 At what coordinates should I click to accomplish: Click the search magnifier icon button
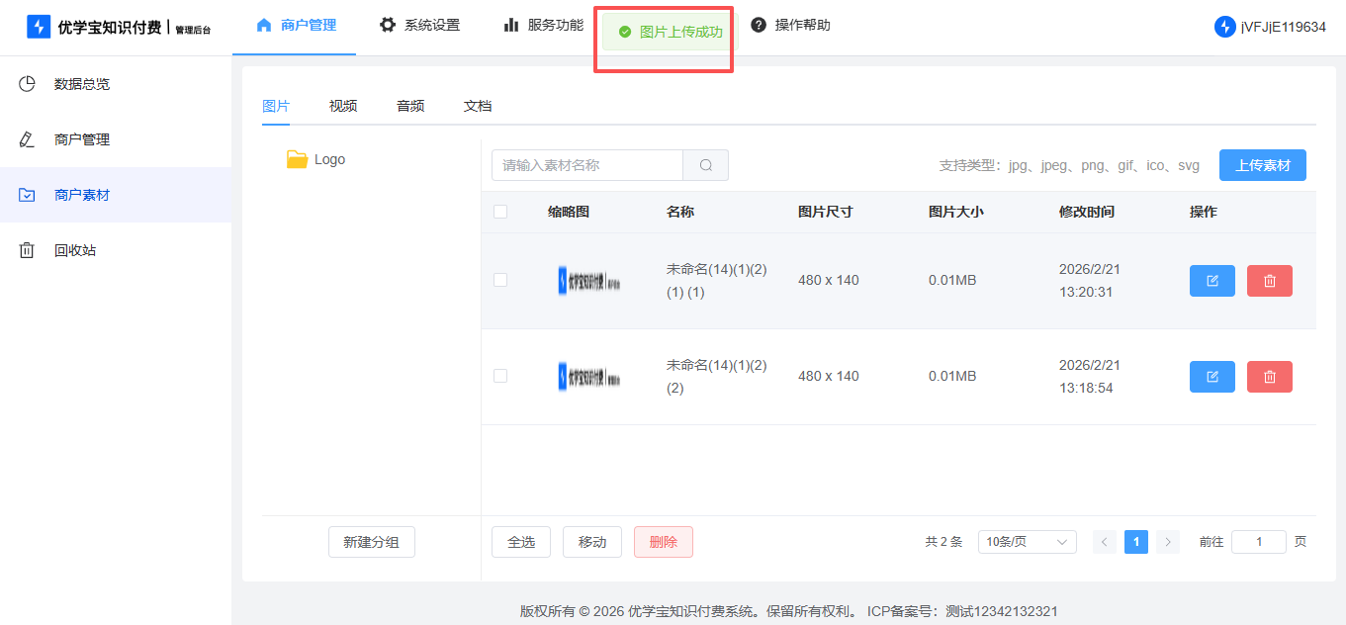tap(705, 165)
